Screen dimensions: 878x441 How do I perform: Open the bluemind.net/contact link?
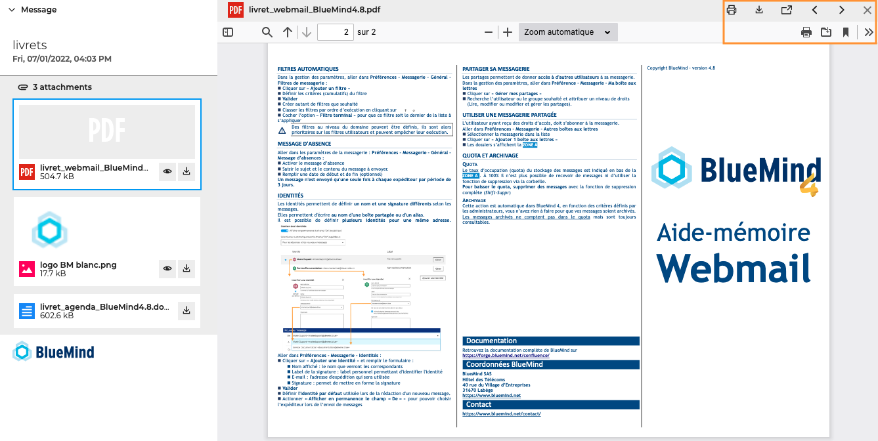coord(501,414)
